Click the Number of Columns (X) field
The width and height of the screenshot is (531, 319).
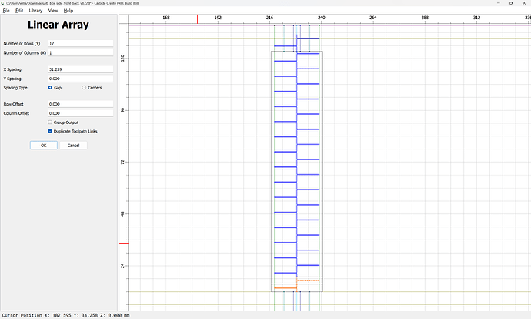(x=80, y=53)
